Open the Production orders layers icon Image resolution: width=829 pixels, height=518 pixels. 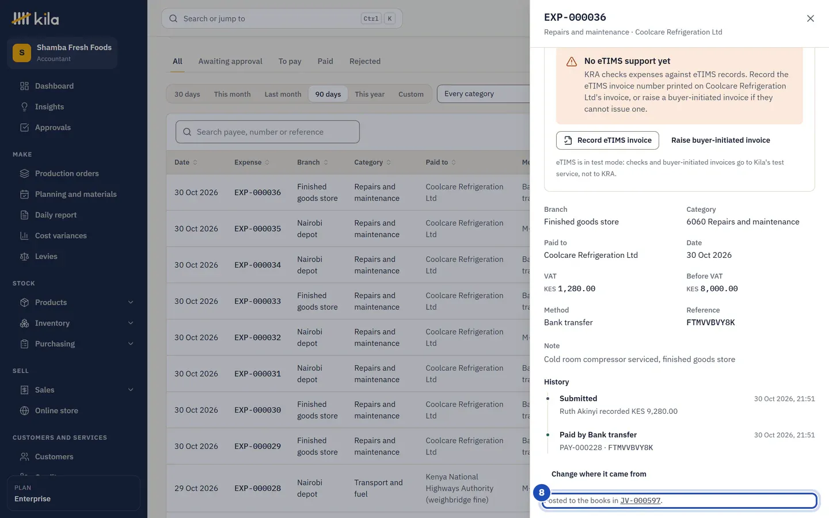(x=24, y=174)
